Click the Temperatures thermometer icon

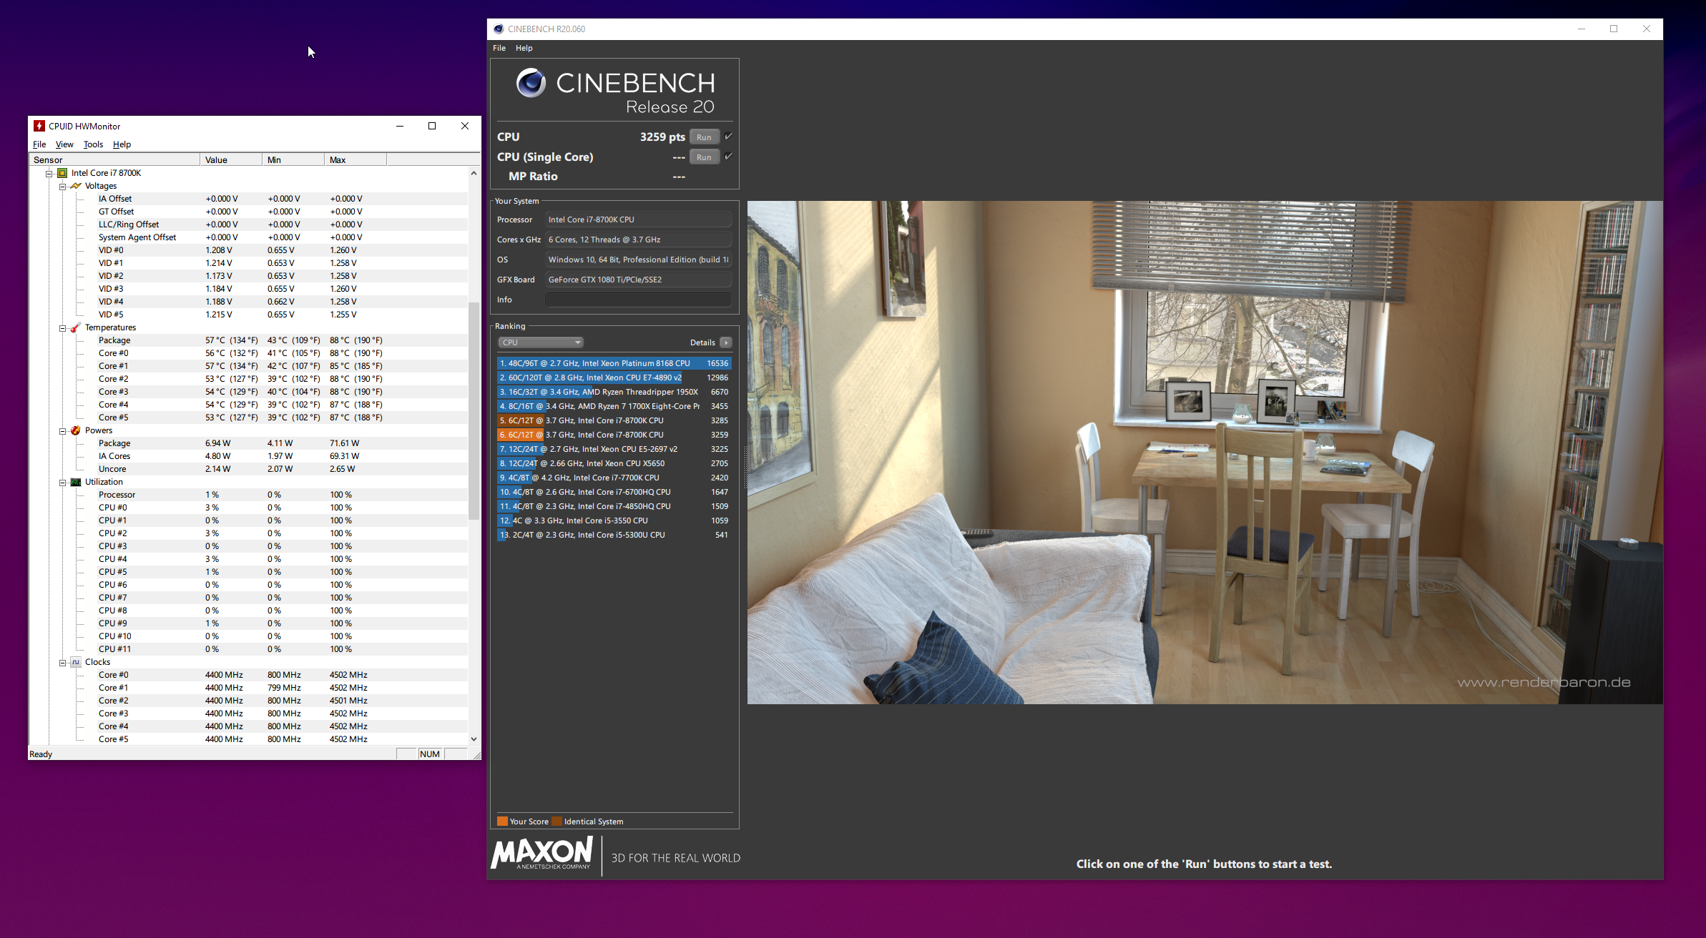coord(76,327)
